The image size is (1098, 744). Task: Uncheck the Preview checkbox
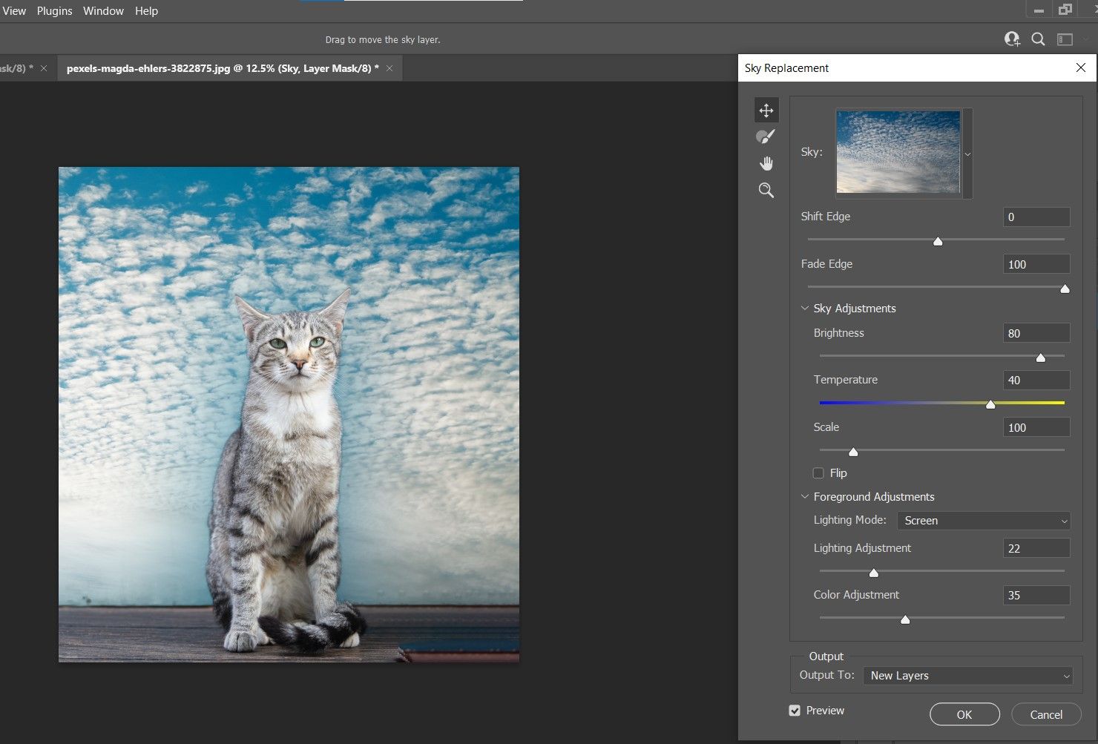coord(795,711)
